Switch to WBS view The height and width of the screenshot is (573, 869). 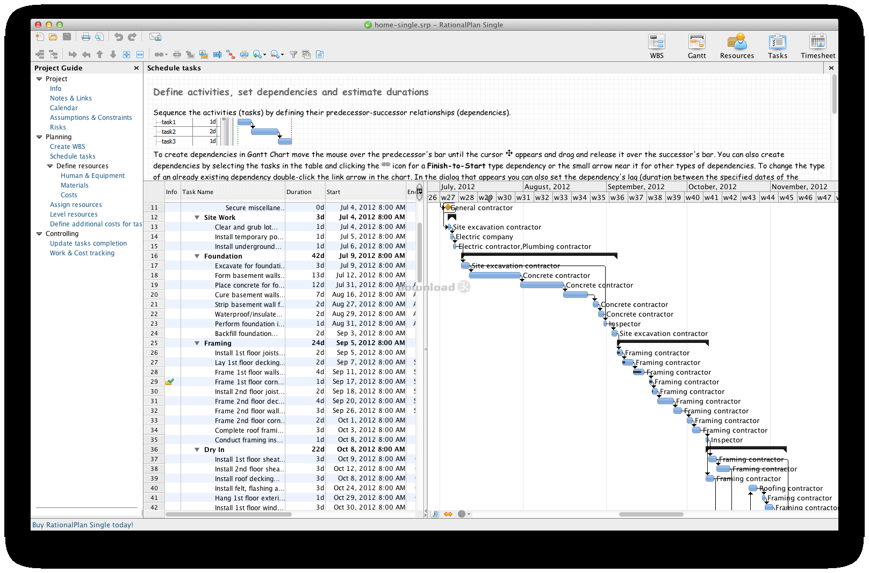coord(657,46)
